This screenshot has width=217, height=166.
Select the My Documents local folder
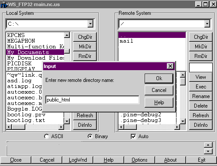tap(35, 52)
